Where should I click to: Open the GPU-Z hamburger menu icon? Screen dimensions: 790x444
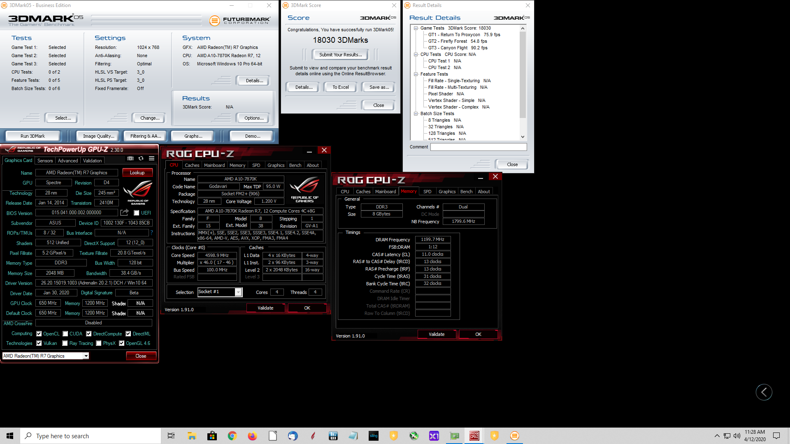(151, 158)
